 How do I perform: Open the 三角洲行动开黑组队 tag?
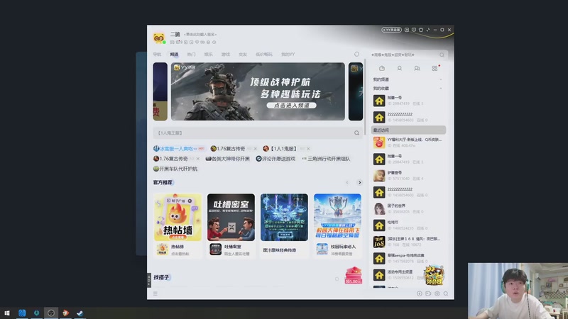point(326,159)
